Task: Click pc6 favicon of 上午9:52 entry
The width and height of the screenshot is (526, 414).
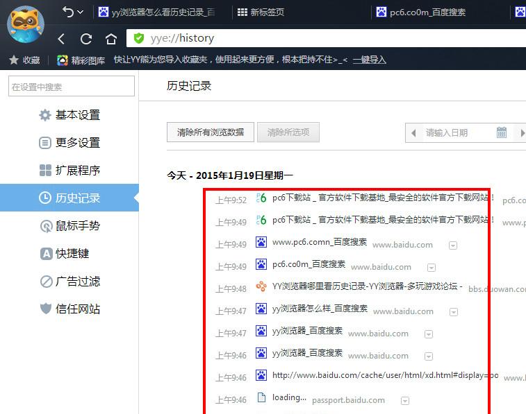Action: (x=261, y=198)
